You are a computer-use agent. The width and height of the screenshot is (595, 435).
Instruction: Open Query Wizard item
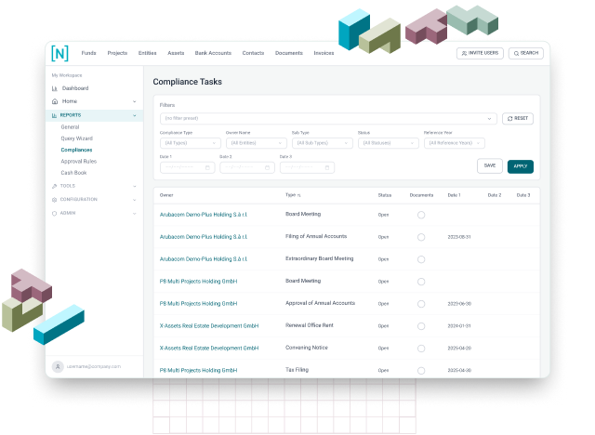click(x=76, y=138)
